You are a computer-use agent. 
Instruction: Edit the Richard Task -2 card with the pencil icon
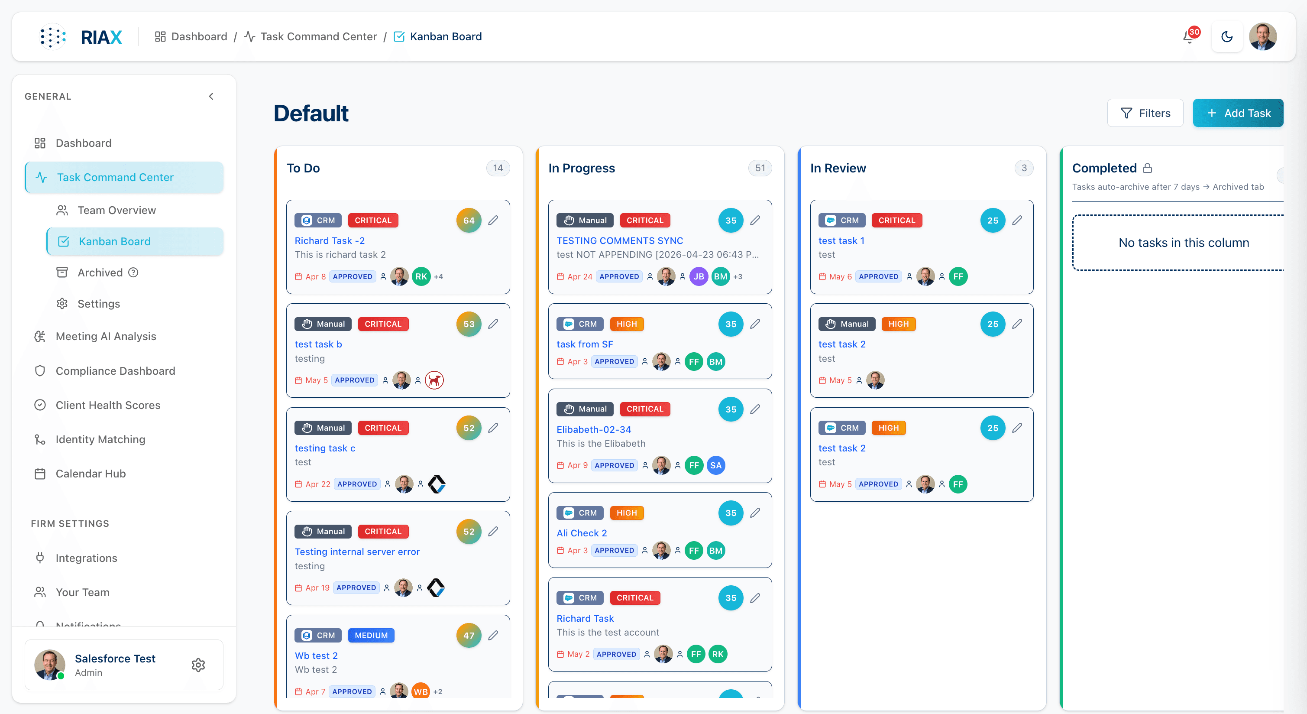point(493,220)
